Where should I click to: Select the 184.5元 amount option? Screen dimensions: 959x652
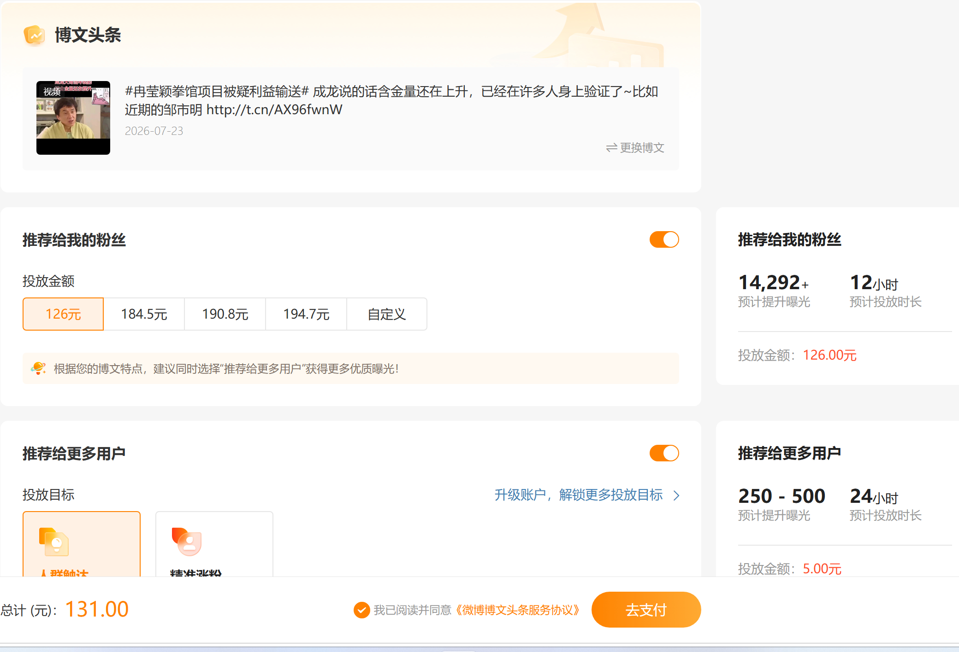click(x=144, y=314)
